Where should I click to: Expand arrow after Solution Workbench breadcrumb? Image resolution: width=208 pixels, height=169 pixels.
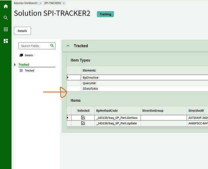(40, 3)
